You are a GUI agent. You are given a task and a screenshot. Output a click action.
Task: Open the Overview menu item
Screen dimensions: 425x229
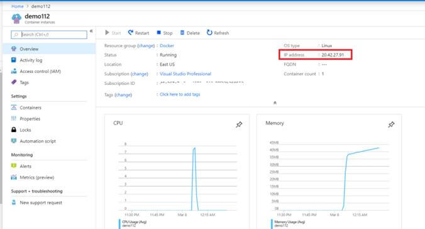(x=49, y=49)
